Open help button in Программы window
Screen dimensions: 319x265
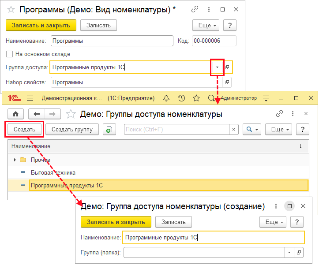230,25
